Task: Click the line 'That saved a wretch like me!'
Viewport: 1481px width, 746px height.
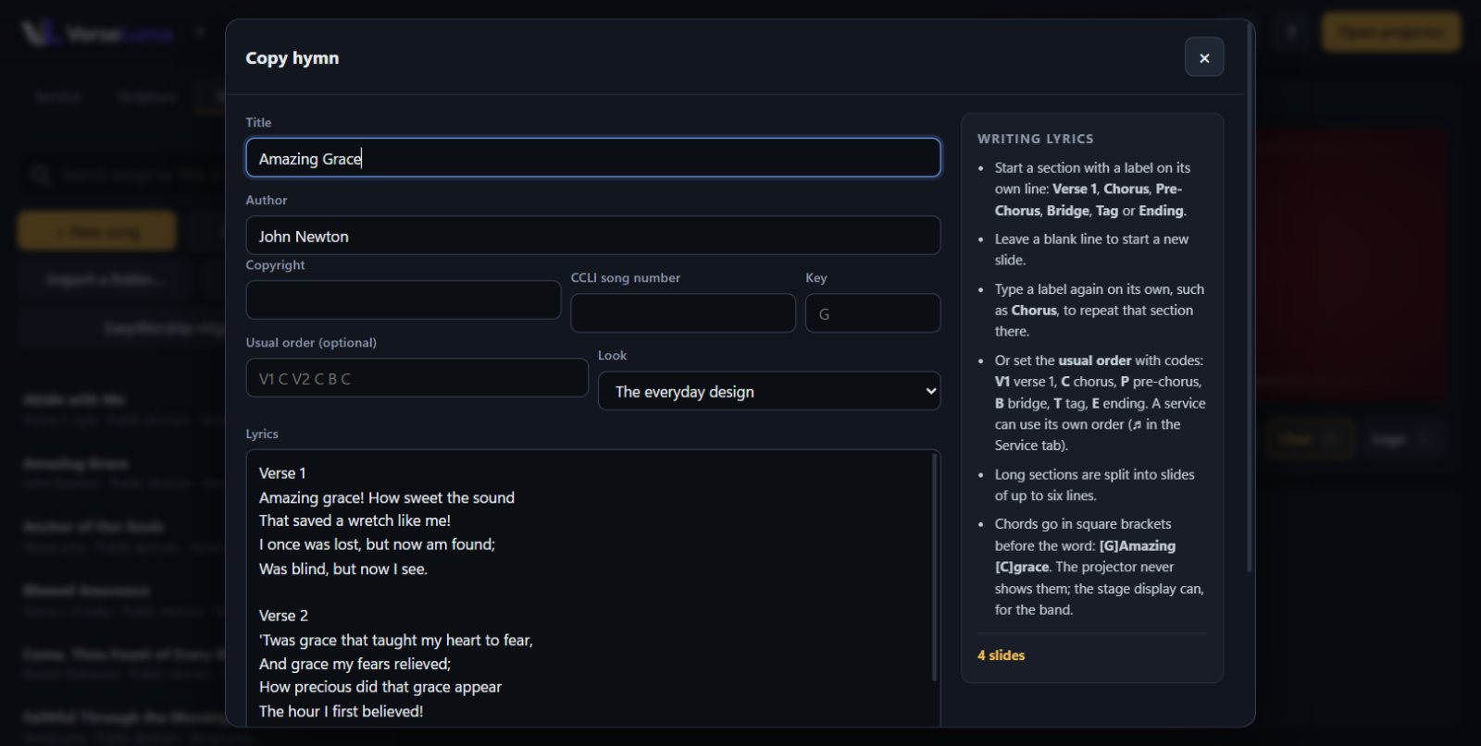Action: pyautogui.click(x=355, y=520)
